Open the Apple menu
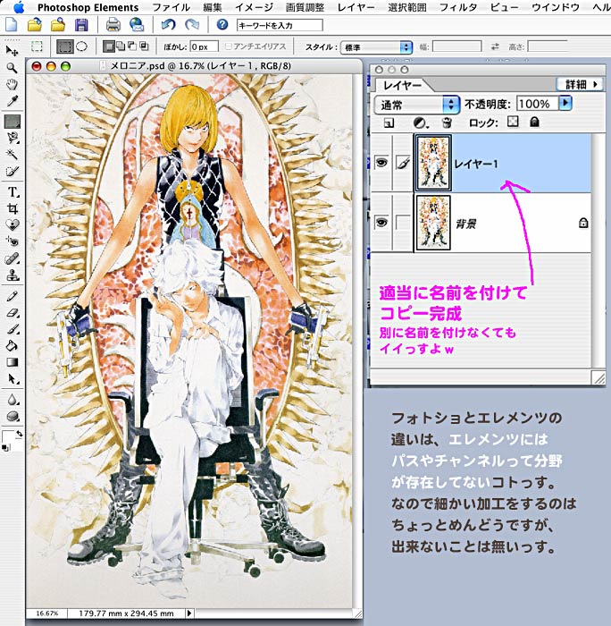This screenshot has height=626, width=611. [x=19, y=7]
